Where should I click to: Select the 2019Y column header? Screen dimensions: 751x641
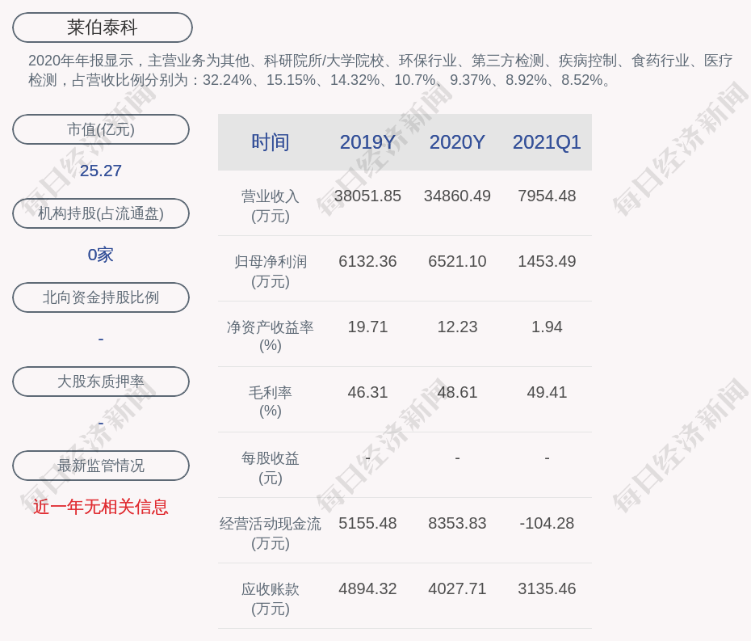367,142
